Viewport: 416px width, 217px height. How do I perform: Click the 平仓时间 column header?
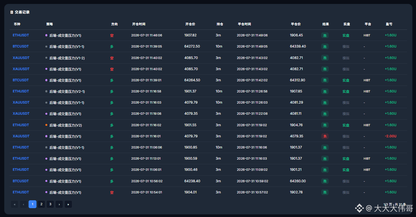[x=244, y=24]
